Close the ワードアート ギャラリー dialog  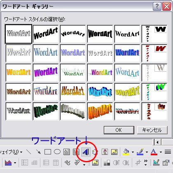click(166, 6)
